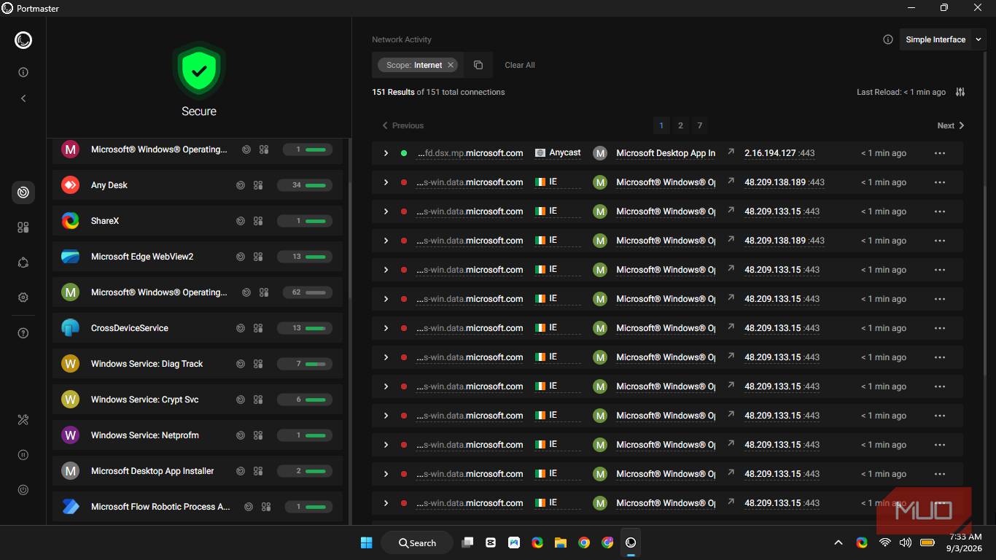996x560 pixels.
Task: Open the Simple Interface dropdown
Action: point(942,39)
